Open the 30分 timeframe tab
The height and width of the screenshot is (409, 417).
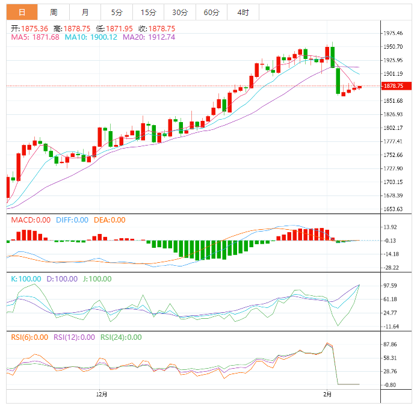(180, 12)
